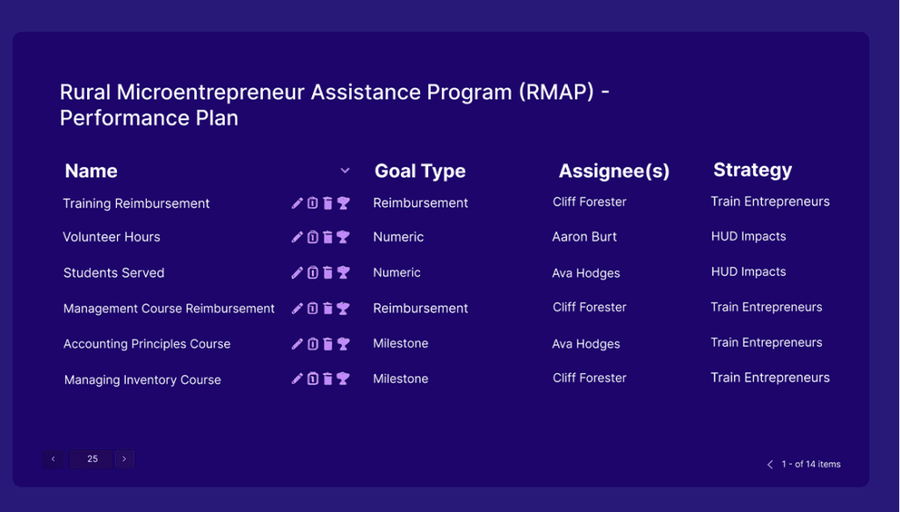
Task: Duplicate the Volunteer Hours goal
Action: pyautogui.click(x=313, y=237)
